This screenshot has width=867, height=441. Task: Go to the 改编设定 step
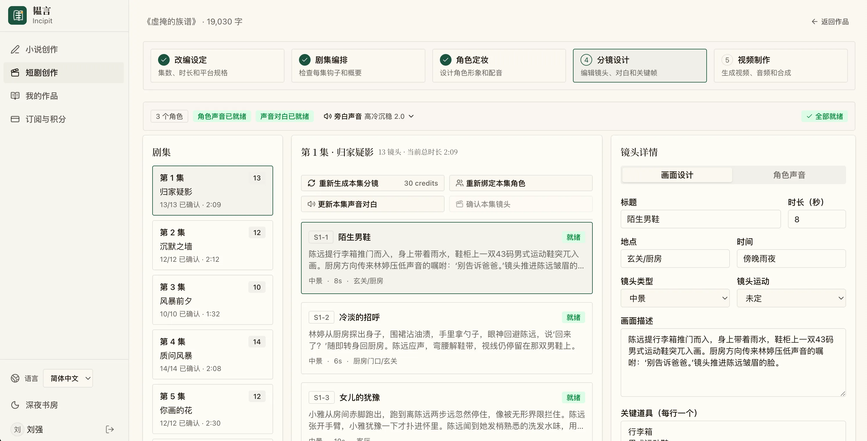tap(217, 66)
